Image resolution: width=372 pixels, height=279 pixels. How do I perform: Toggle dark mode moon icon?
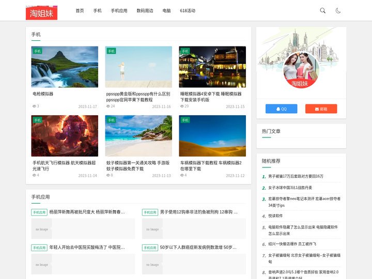(x=338, y=10)
